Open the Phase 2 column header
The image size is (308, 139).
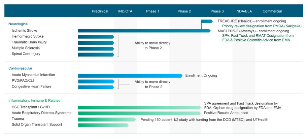pos(184,11)
